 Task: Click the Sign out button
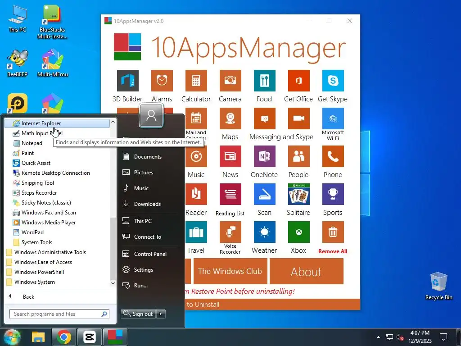coord(138,314)
